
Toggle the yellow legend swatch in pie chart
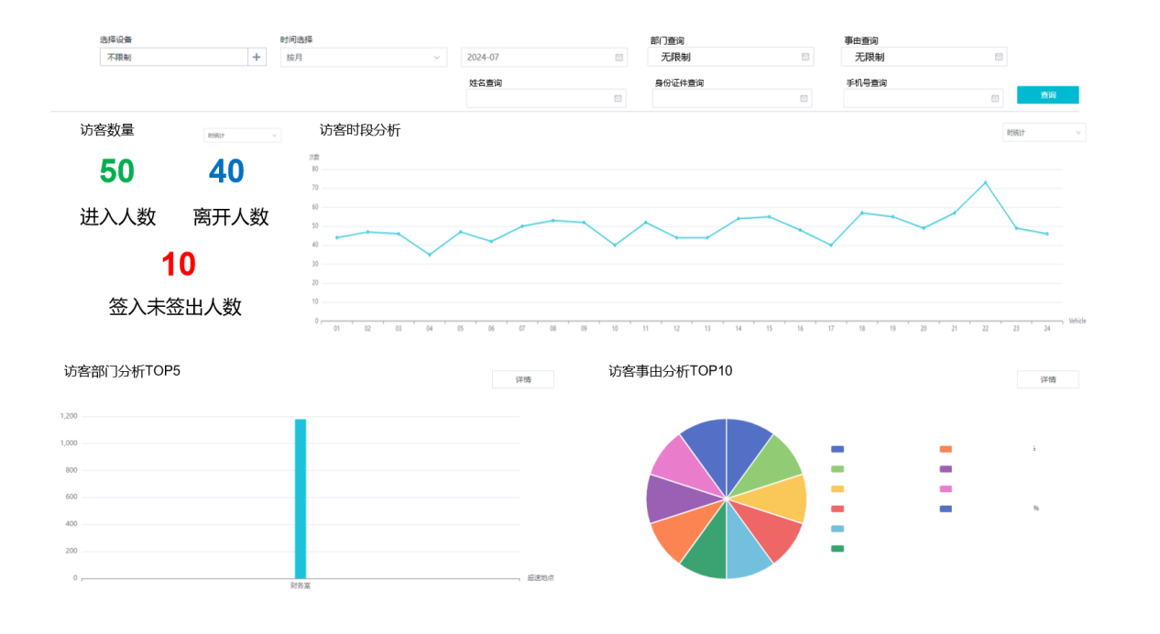pyautogui.click(x=837, y=489)
